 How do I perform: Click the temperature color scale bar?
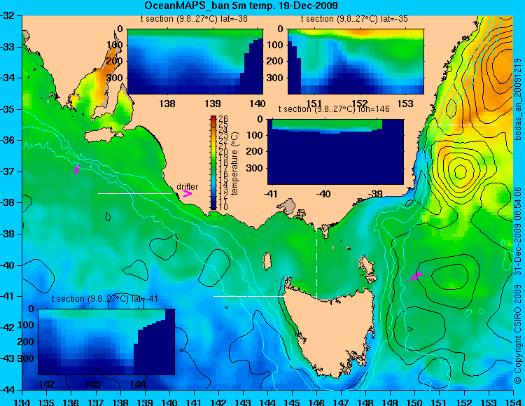click(213, 162)
